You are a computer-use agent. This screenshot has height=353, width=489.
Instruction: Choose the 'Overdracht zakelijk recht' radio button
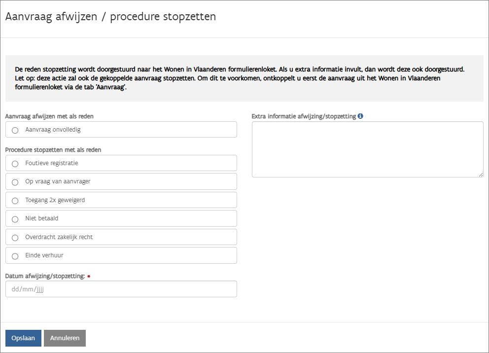[15, 238]
